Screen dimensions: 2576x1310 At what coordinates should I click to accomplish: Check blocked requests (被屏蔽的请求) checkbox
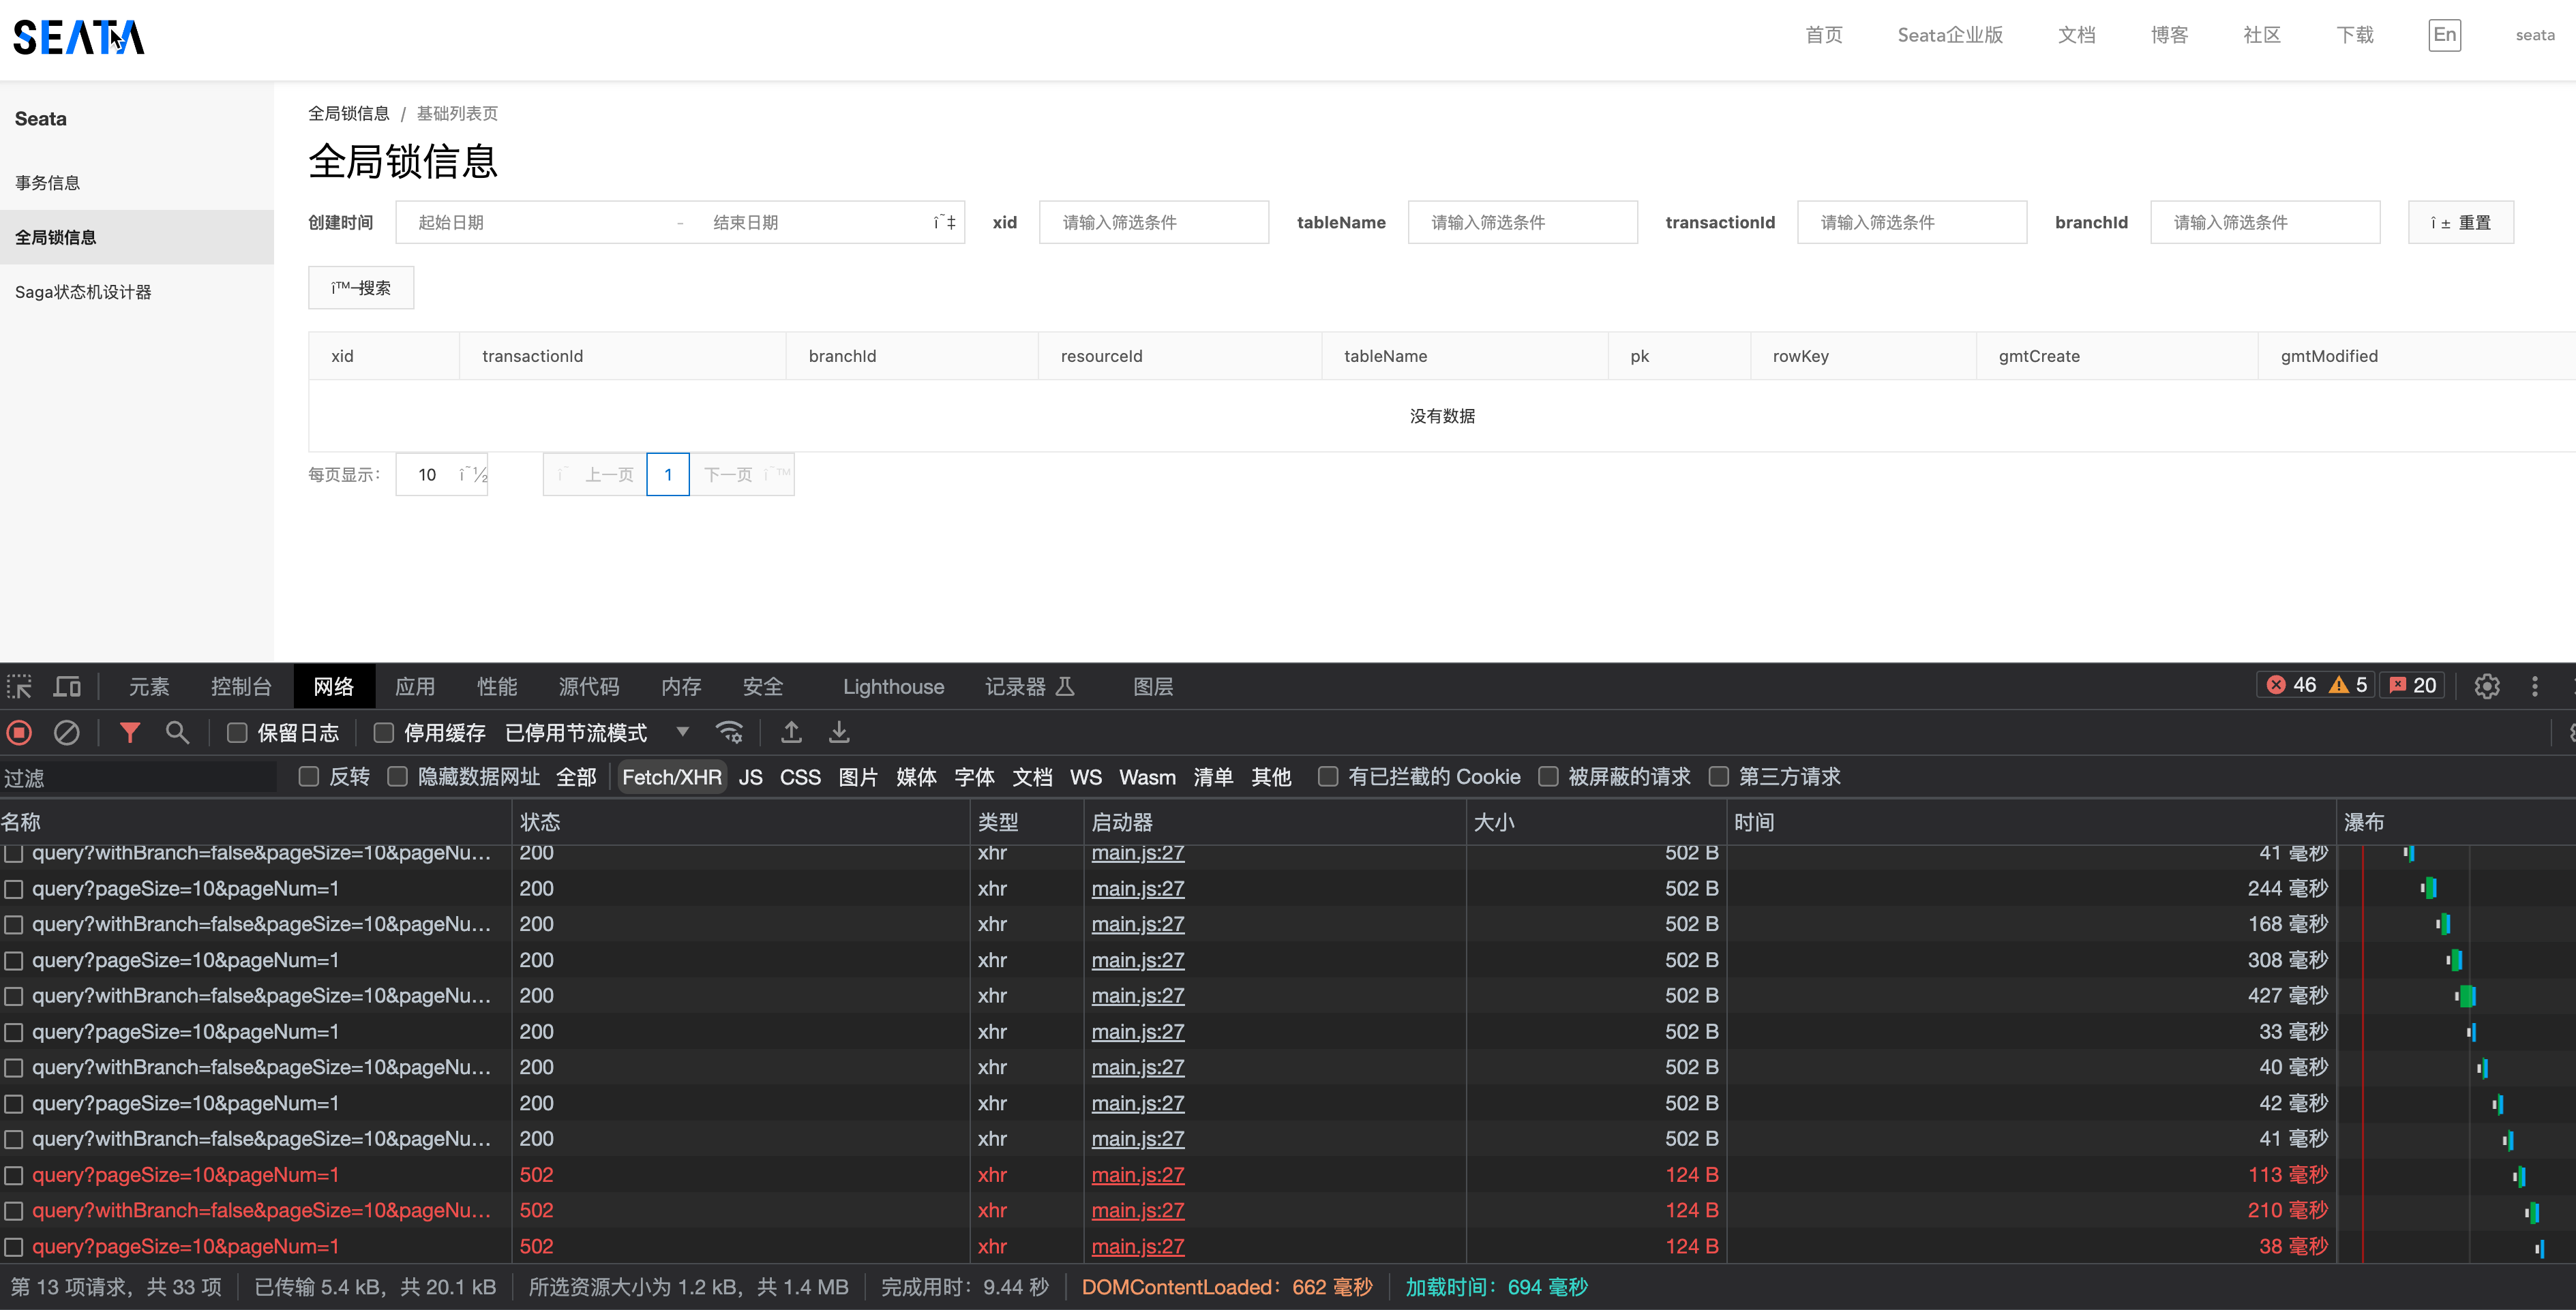pyautogui.click(x=1548, y=776)
